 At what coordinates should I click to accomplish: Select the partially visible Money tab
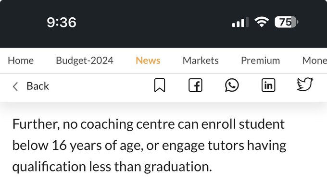314,61
